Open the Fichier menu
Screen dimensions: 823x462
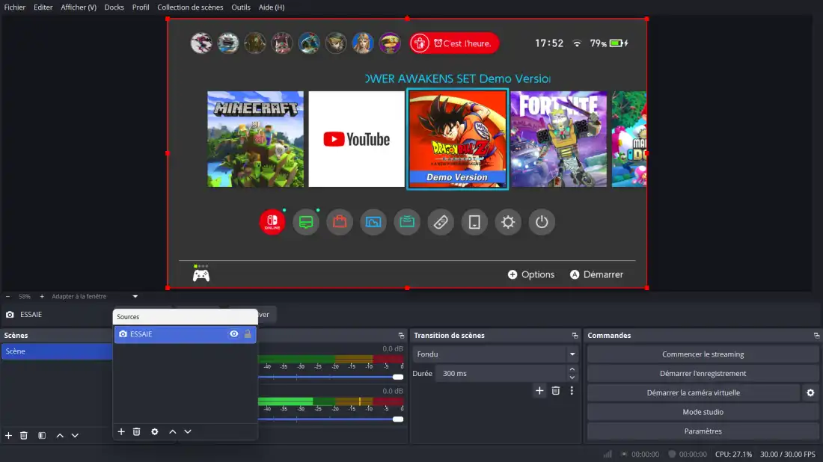(x=14, y=7)
